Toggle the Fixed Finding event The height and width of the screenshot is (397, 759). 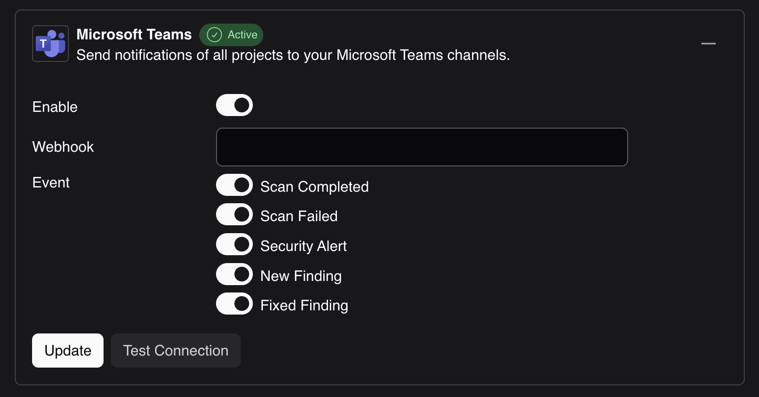coord(234,304)
